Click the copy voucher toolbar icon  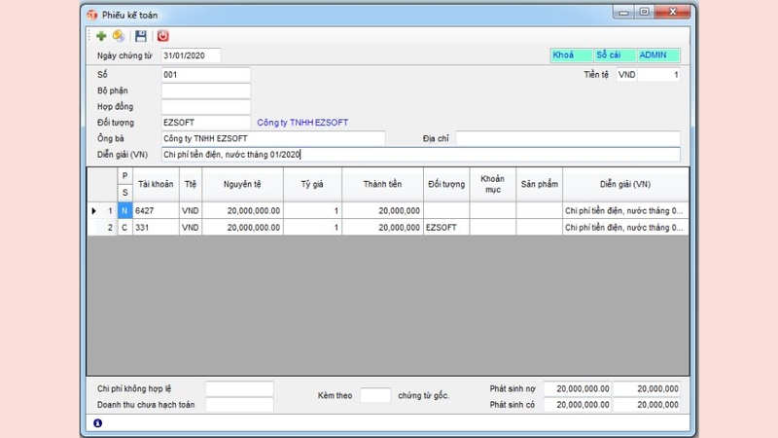pyautogui.click(x=119, y=36)
